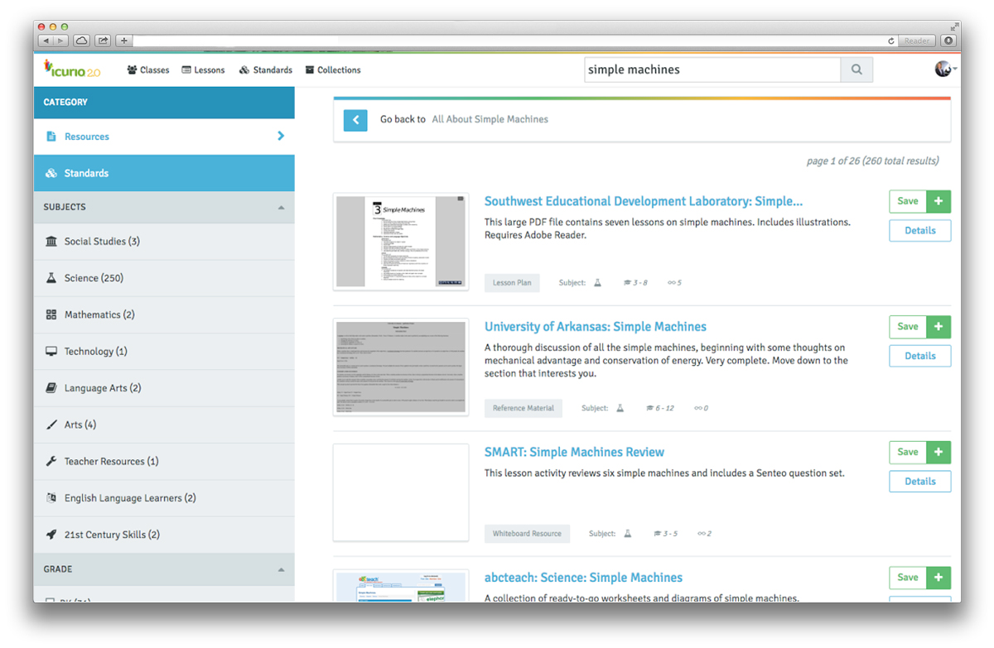Viewport: 994px width, 648px height.
Task: Click the Teacher Resources wrench icon
Action: pyautogui.click(x=51, y=461)
